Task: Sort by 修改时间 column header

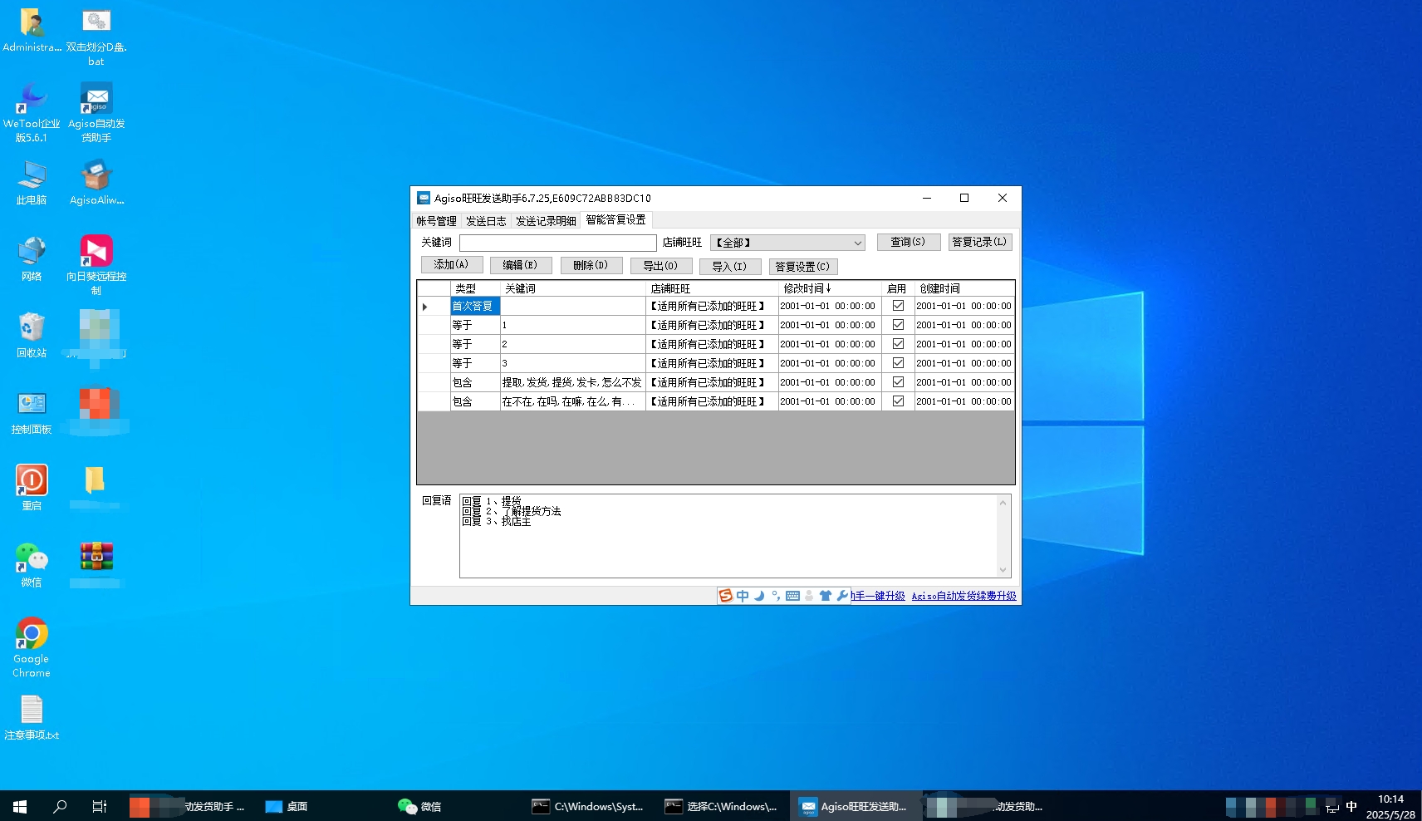Action: (829, 288)
